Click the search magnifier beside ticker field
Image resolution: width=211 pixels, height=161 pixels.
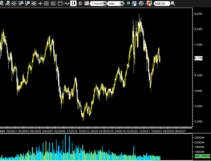(173, 3)
